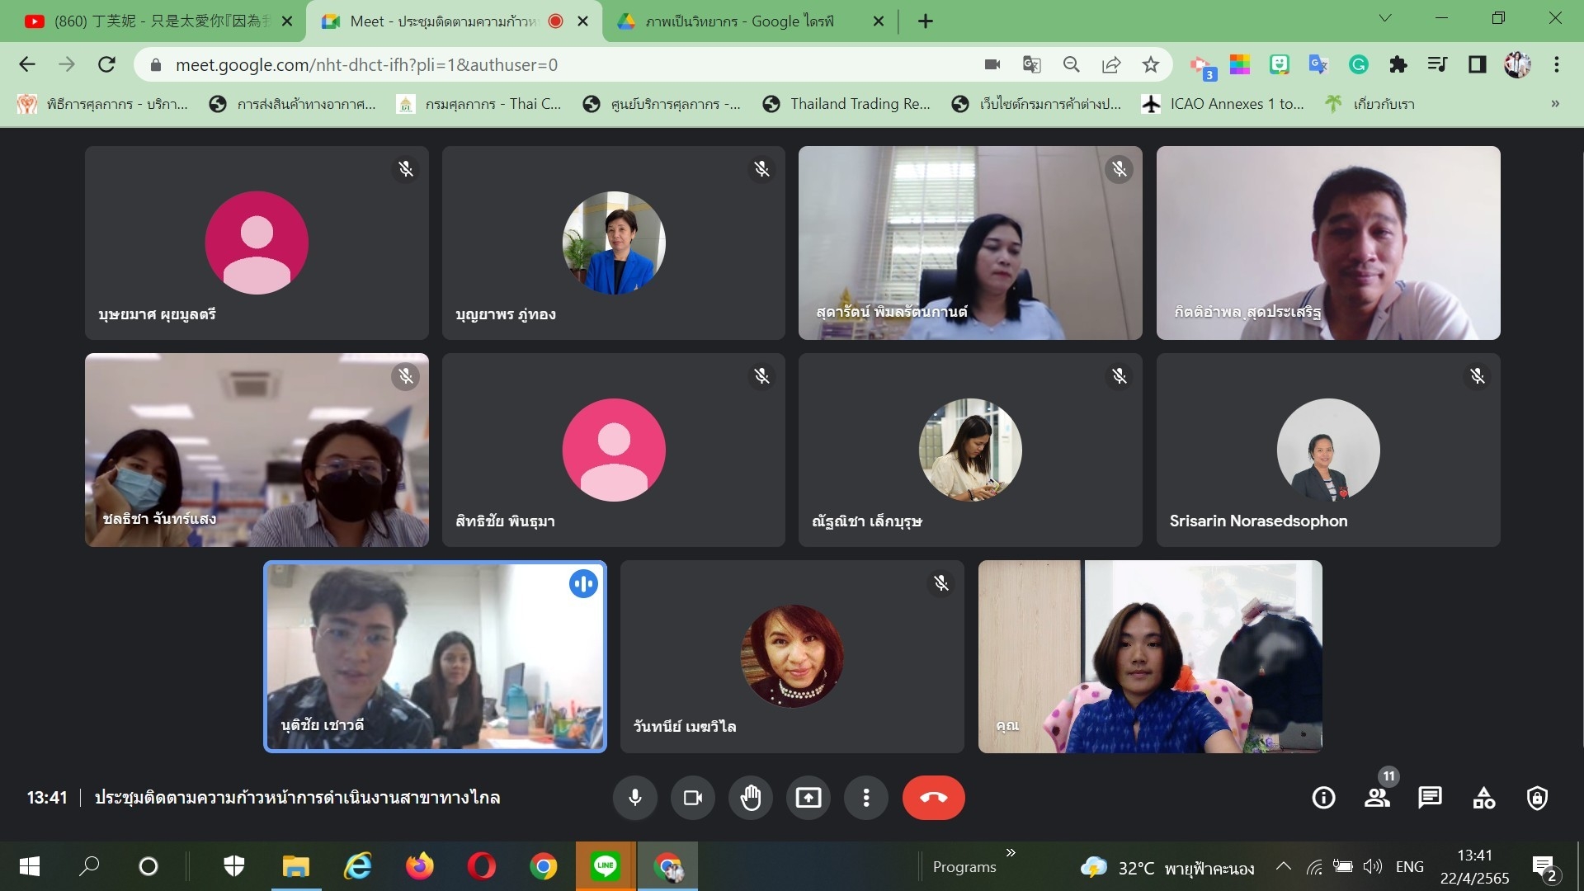1584x891 pixels.
Task: Bookmark this page with star icon
Action: coord(1151,64)
